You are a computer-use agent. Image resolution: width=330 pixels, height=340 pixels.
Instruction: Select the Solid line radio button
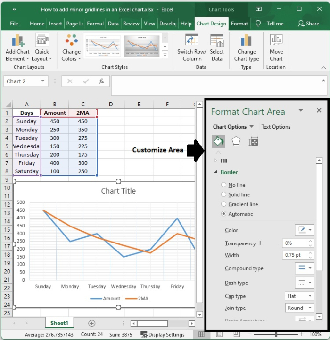pyautogui.click(x=223, y=194)
